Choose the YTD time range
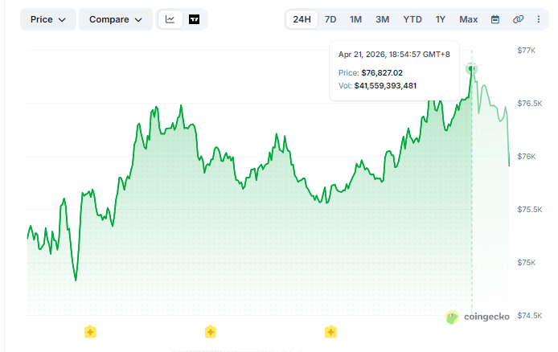Image resolution: width=558 pixels, height=352 pixels. (412, 19)
